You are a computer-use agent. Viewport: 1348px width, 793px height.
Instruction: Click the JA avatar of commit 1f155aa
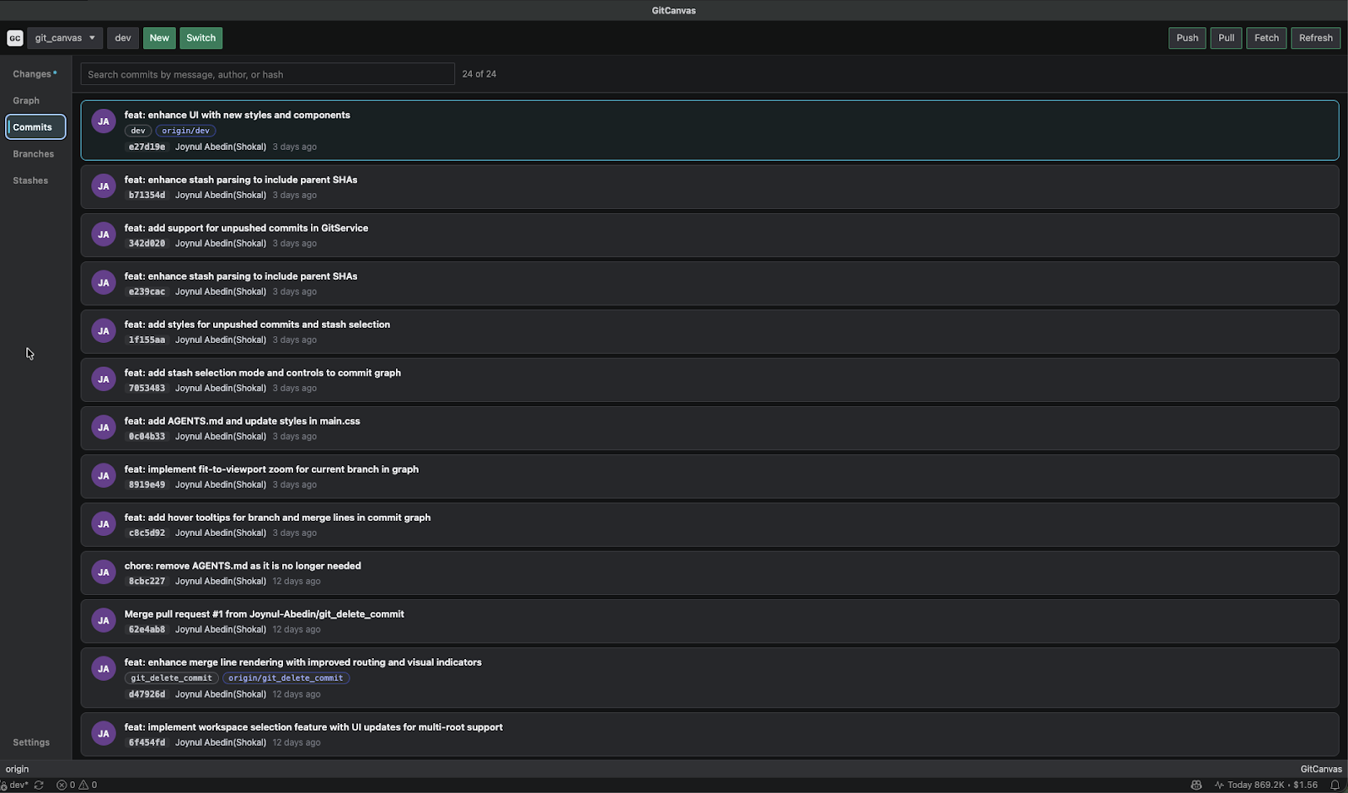pyautogui.click(x=104, y=330)
